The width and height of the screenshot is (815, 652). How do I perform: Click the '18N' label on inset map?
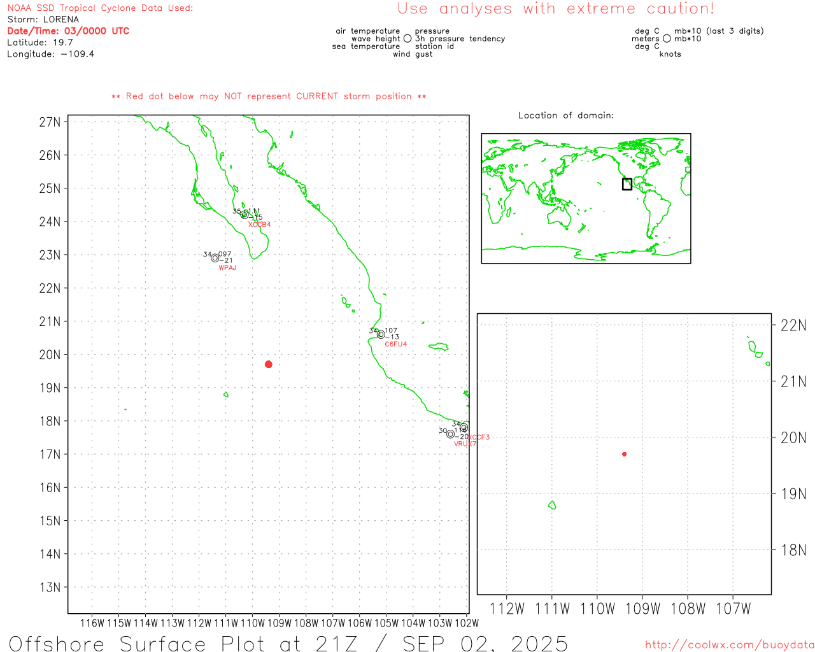[x=793, y=550]
